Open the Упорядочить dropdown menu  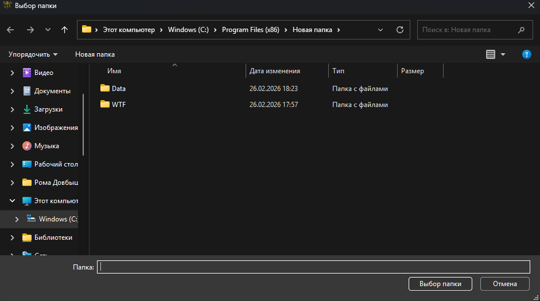point(33,54)
